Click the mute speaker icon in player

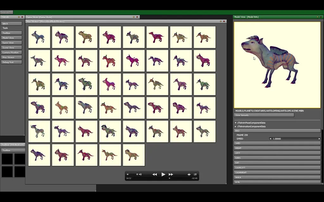[x=128, y=174]
